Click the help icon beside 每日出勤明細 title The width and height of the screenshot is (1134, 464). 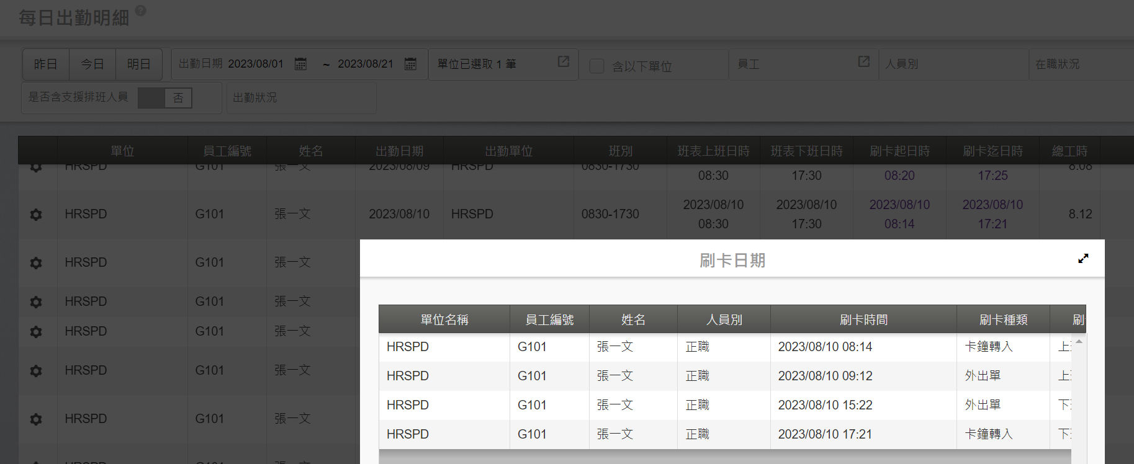pyautogui.click(x=141, y=11)
